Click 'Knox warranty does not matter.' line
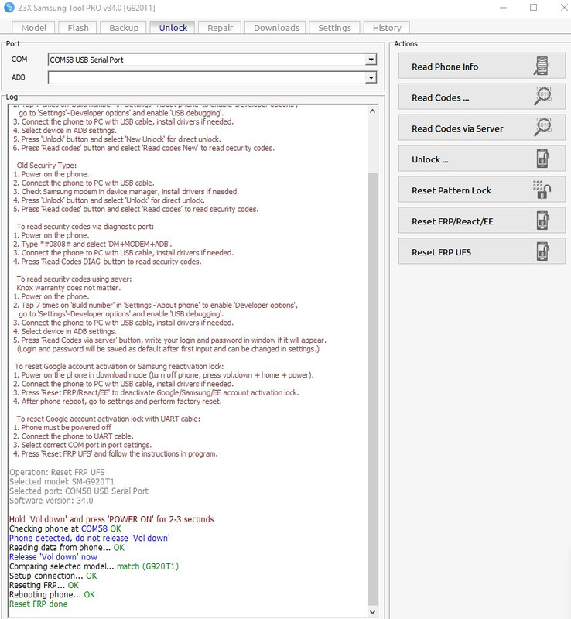Image resolution: width=571 pixels, height=619 pixels. point(69,287)
